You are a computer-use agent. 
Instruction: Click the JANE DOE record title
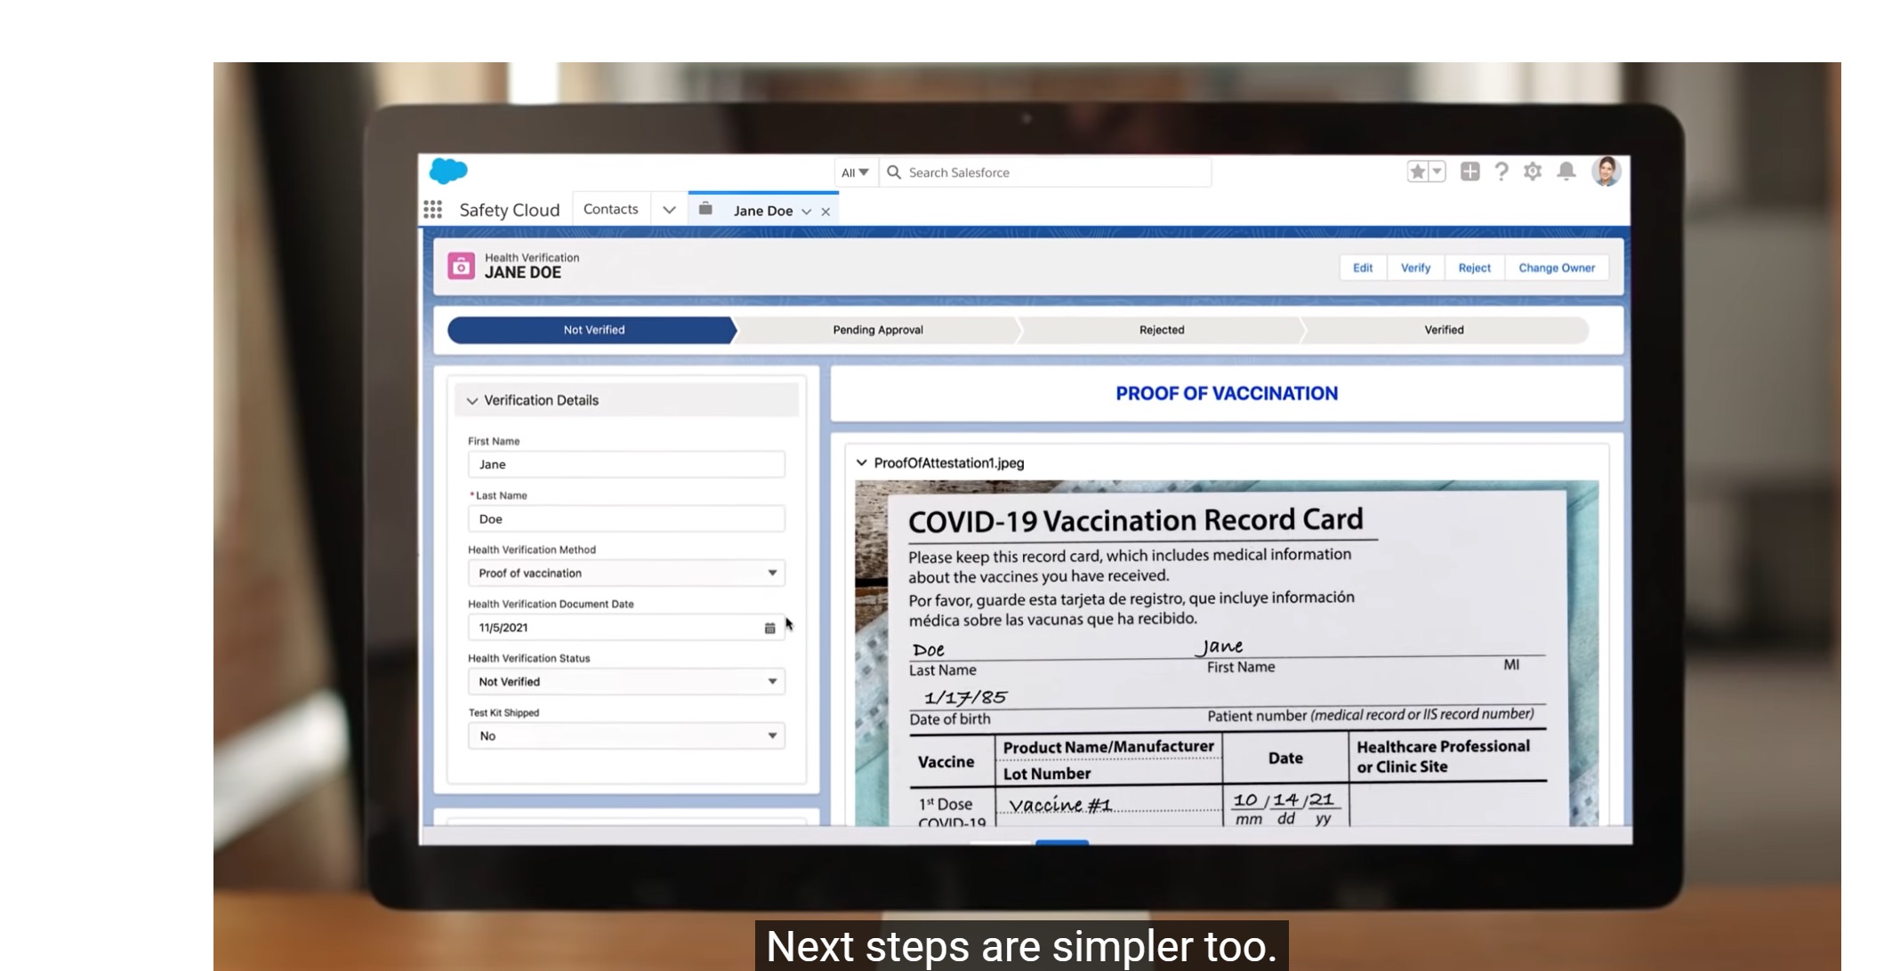(523, 273)
